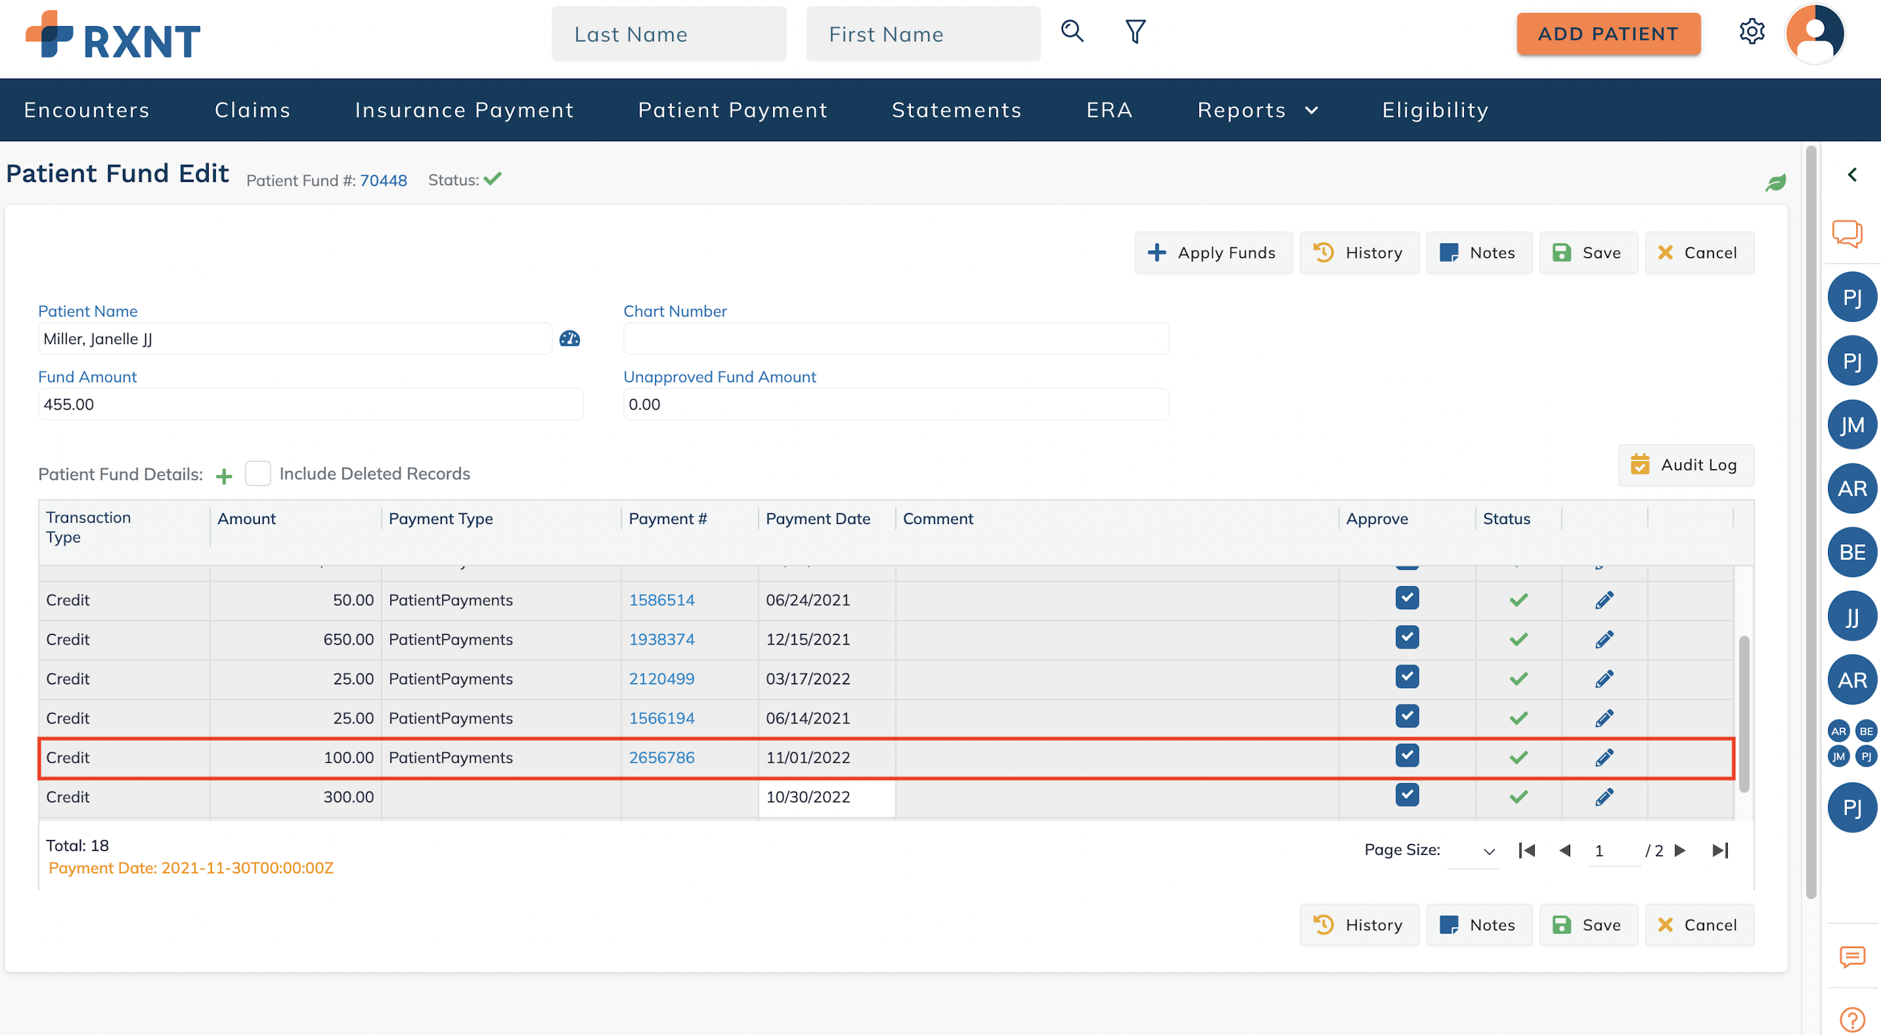Open the patient fund number 70448 link
Screen dimensions: 1881x1035
[383, 181]
